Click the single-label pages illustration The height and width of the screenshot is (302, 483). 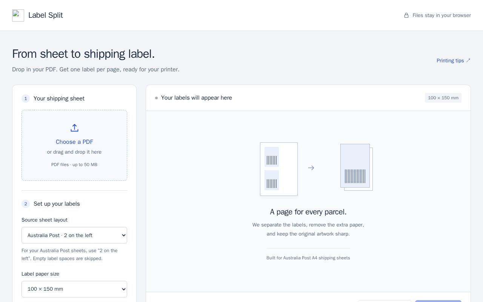357,167
